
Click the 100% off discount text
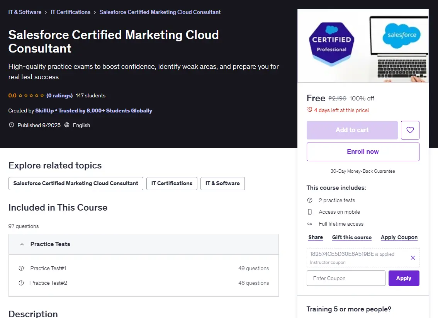coord(362,99)
